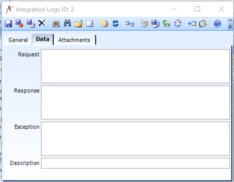Click inside the Request text box
Screen dimensions: 234x182
tap(135, 66)
